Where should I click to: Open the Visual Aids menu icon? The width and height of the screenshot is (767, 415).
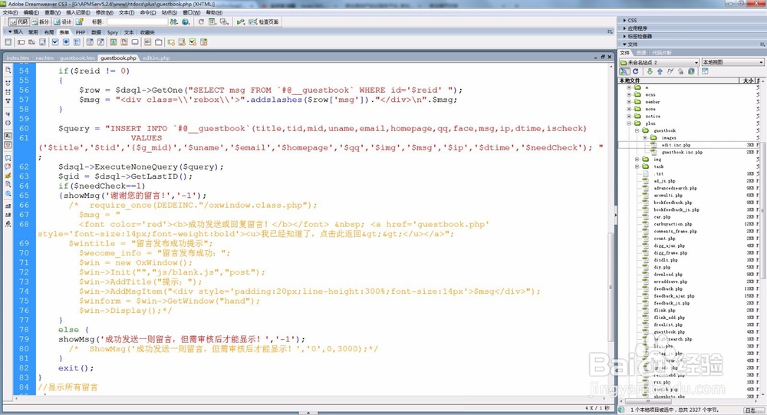pos(224,22)
